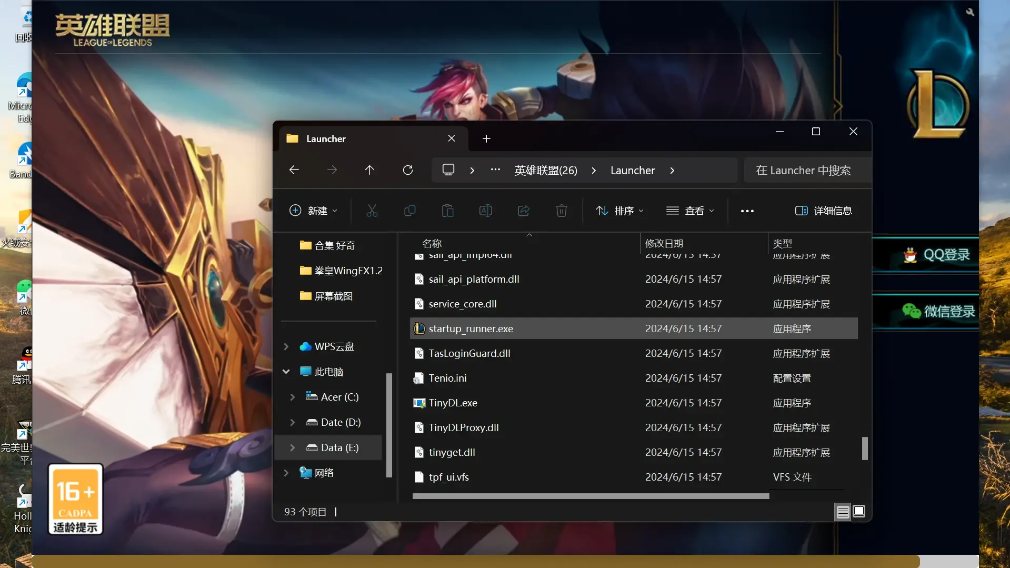
Task: Click the TinyDL.exe file icon
Action: tap(419, 403)
